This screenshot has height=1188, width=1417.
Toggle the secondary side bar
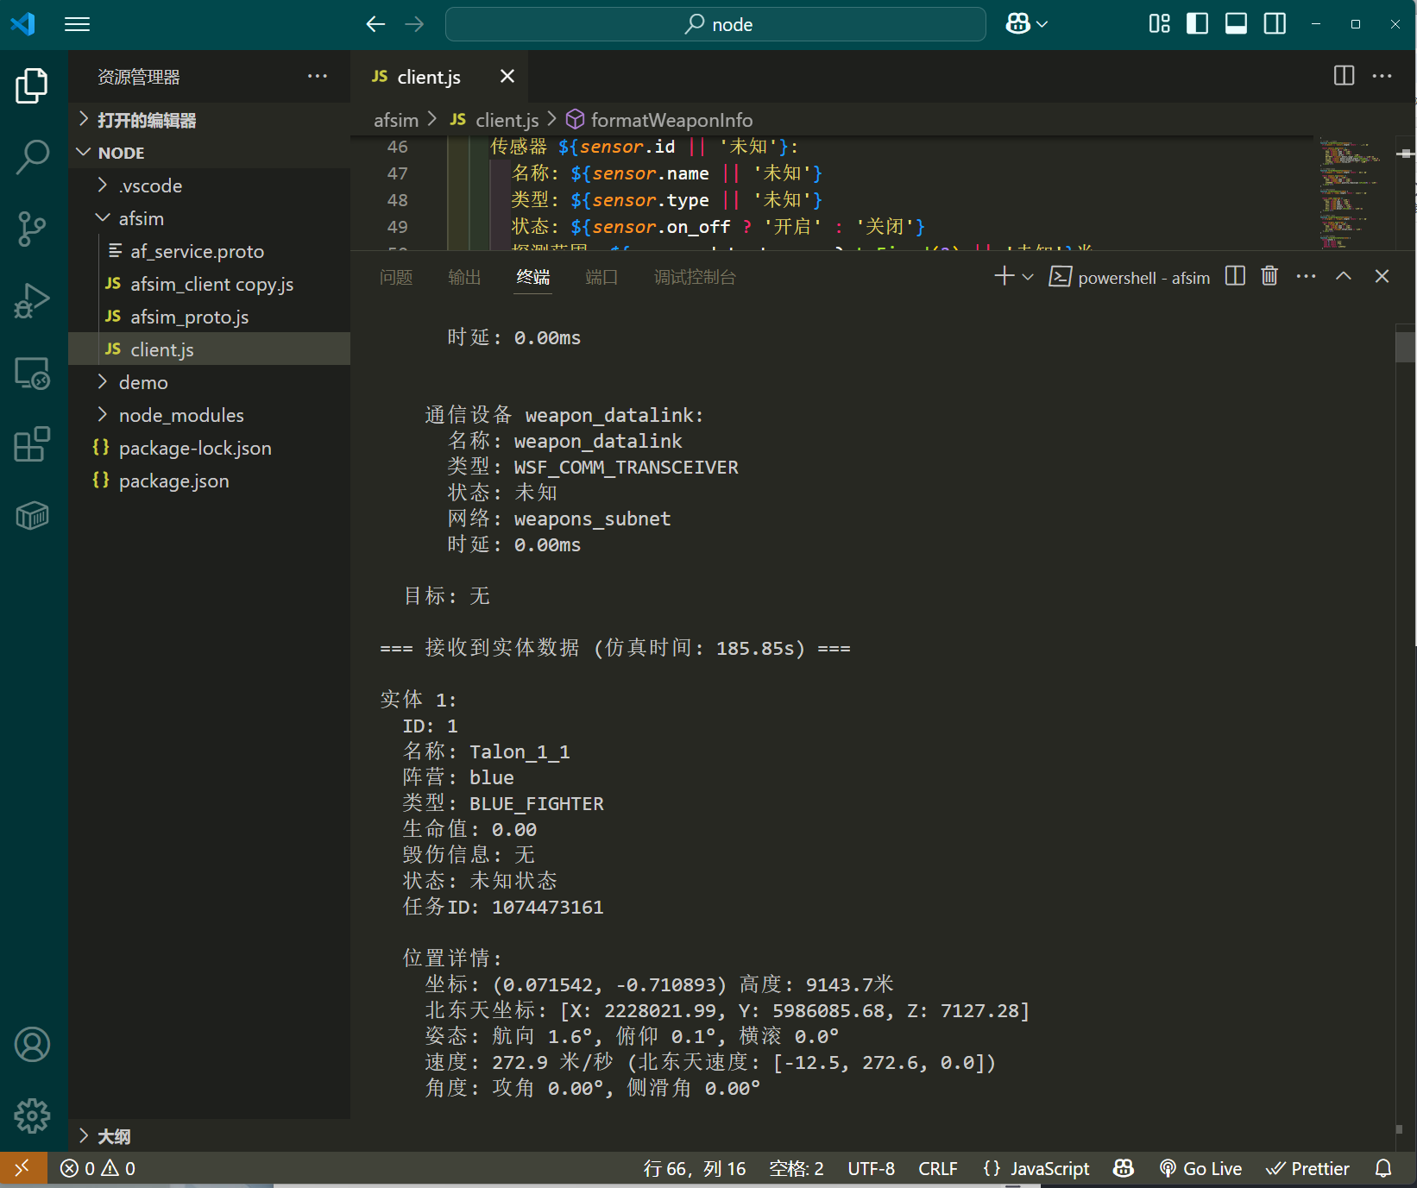point(1275,24)
